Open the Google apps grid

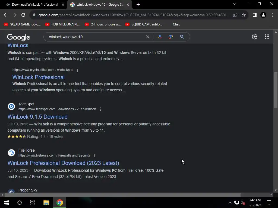pyautogui.click(x=267, y=37)
